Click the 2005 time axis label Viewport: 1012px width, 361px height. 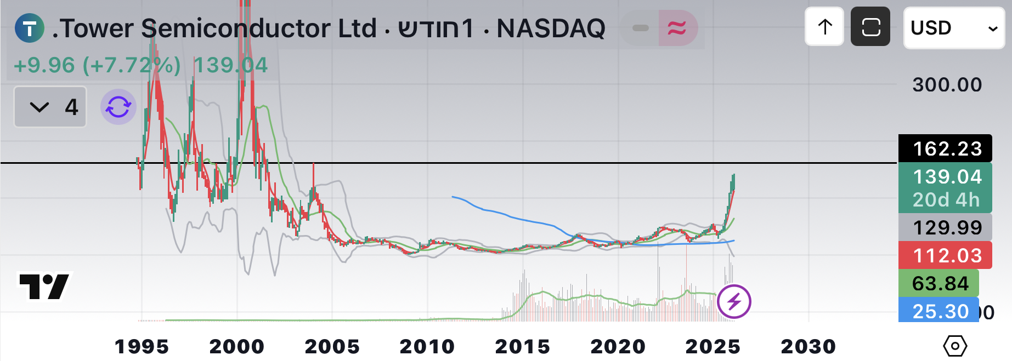[332, 346]
